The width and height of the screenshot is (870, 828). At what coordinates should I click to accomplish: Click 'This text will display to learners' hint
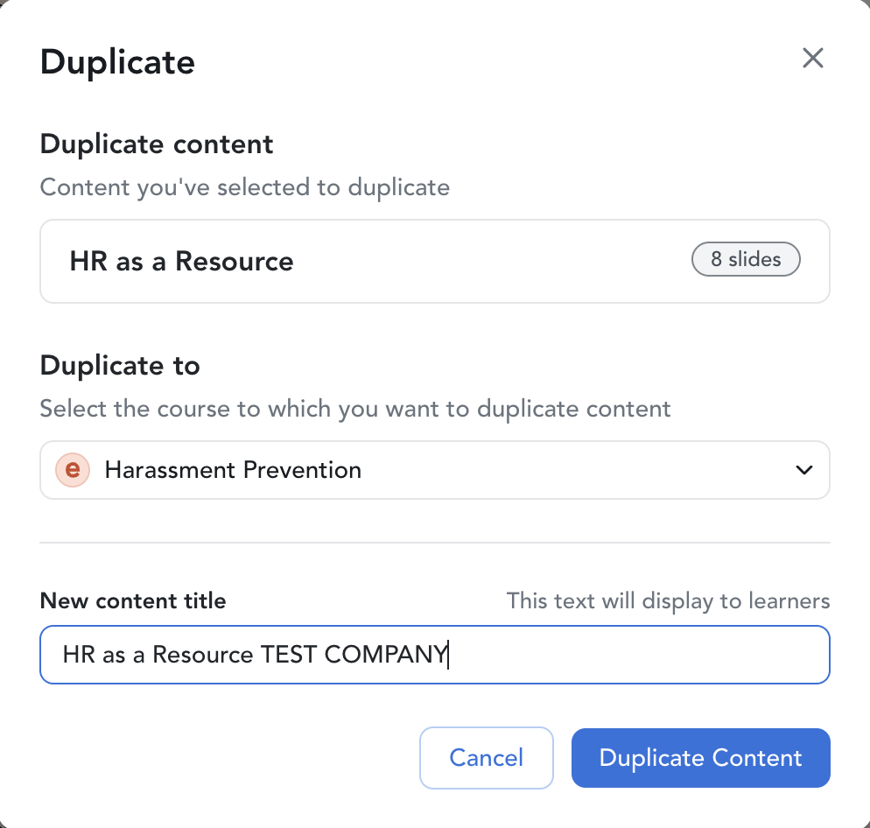point(668,601)
